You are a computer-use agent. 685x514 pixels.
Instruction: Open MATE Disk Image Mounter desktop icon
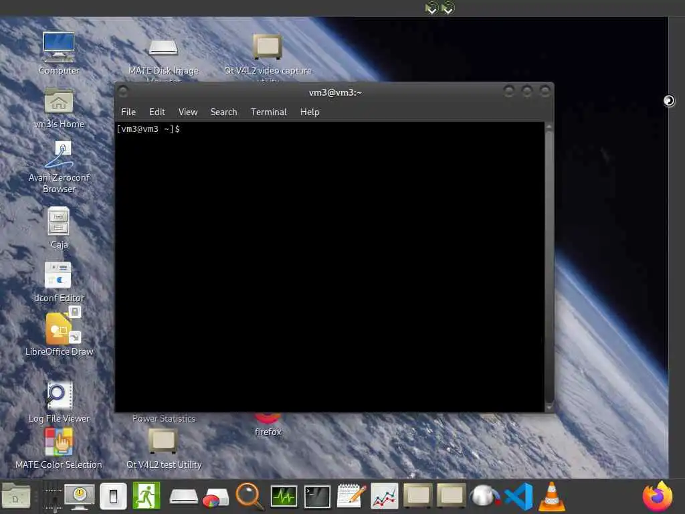[x=163, y=48]
